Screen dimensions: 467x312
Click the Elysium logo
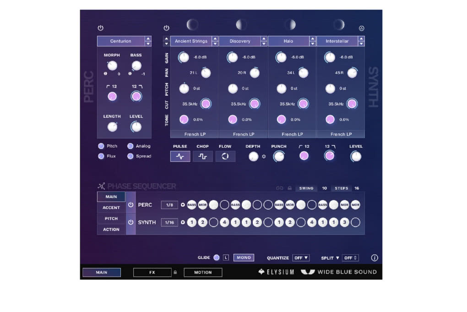[276, 272]
